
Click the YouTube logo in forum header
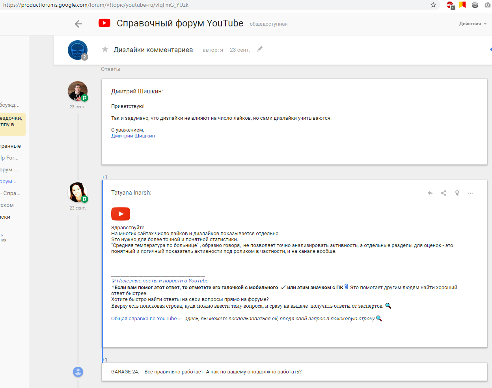(104, 23)
